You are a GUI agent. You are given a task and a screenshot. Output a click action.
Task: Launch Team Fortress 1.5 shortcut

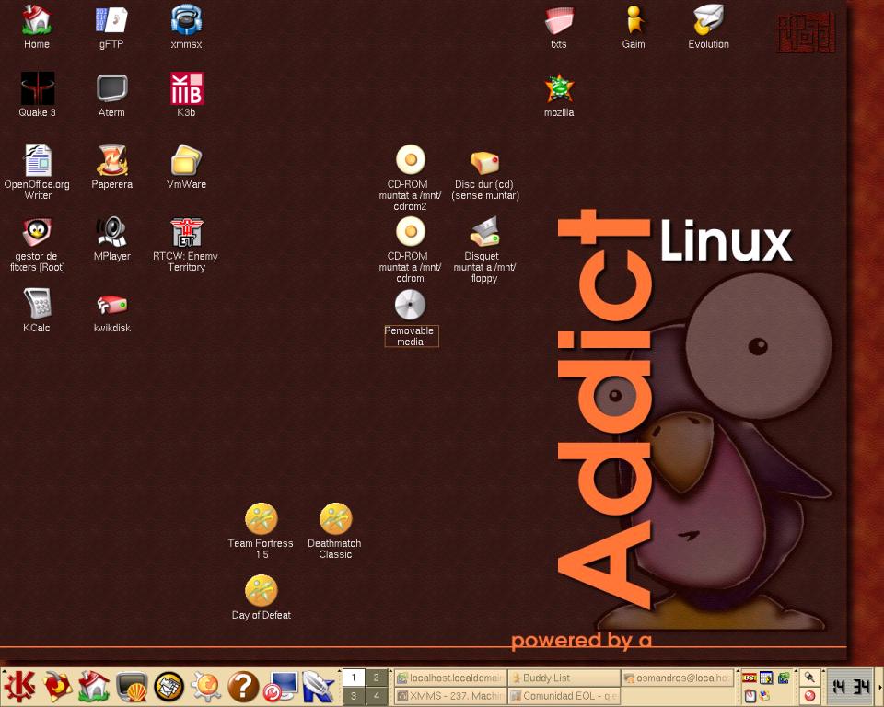(x=262, y=519)
